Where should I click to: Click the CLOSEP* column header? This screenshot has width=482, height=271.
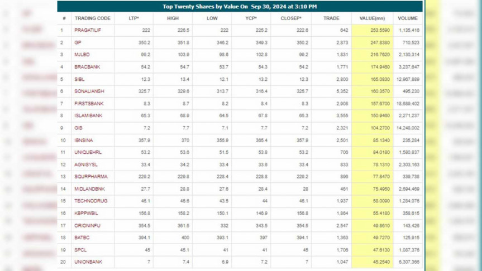pyautogui.click(x=291, y=18)
